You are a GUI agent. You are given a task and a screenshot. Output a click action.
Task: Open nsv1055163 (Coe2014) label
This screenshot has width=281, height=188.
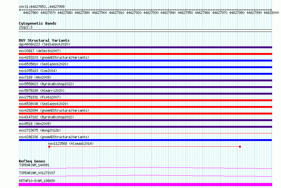pyautogui.click(x=38, y=71)
